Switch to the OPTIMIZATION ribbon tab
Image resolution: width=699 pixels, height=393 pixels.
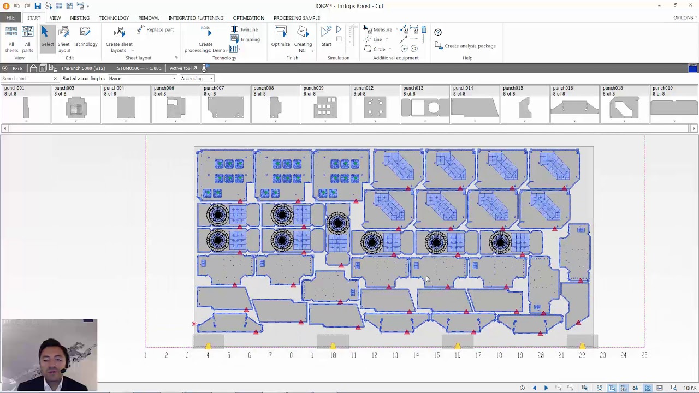point(248,18)
